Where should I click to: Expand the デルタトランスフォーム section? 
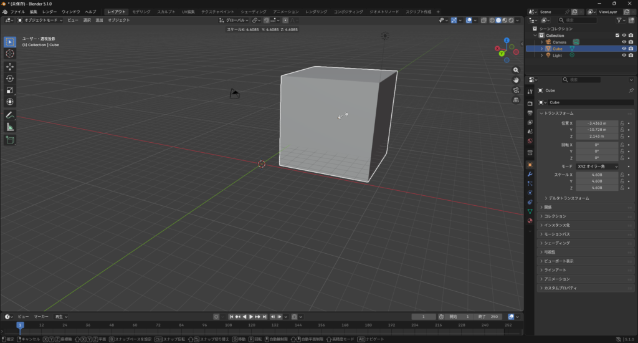566,198
